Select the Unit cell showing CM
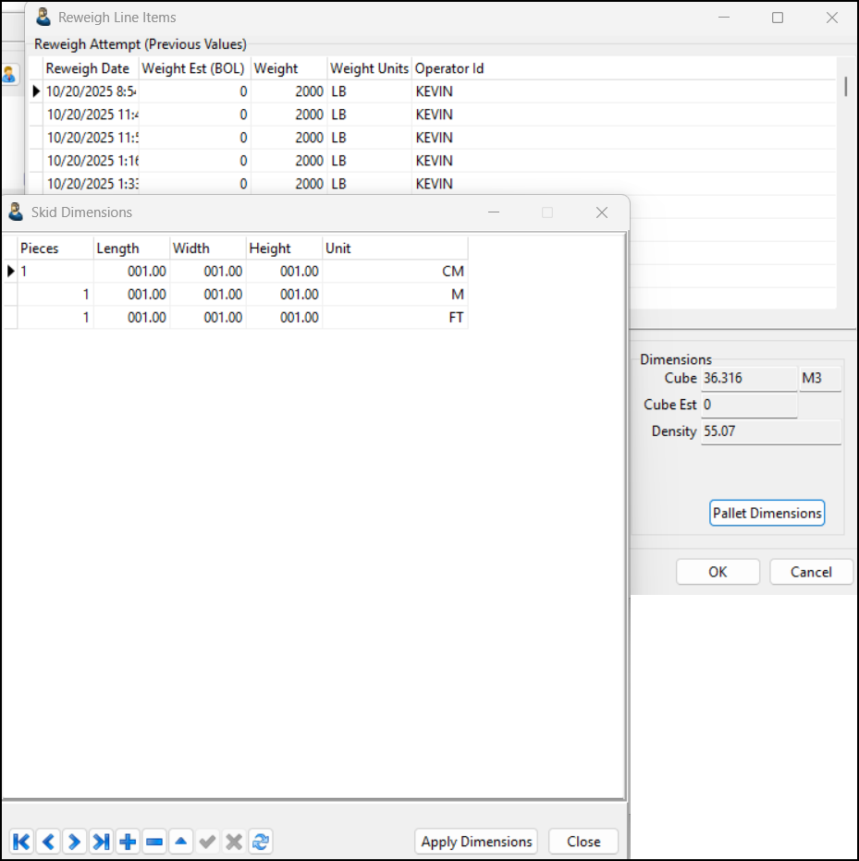This screenshot has height=861, width=859. (x=395, y=272)
